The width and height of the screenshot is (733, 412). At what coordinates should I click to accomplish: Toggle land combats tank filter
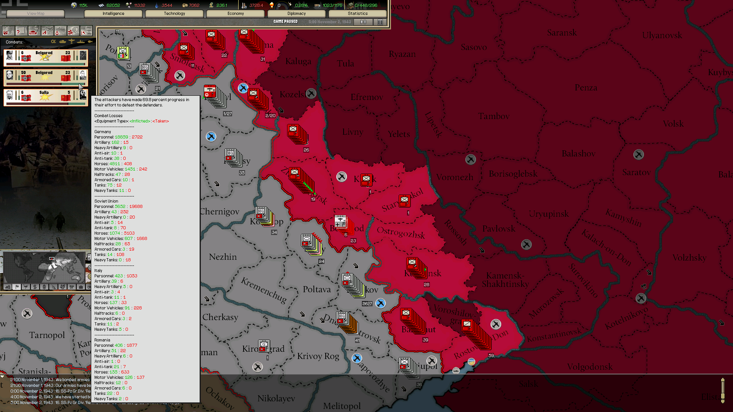coord(62,42)
